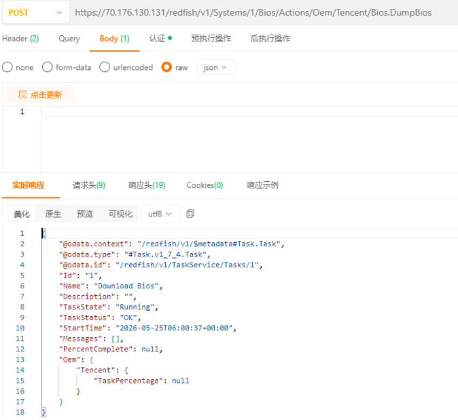The width and height of the screenshot is (458, 420).
Task: Open the 预执行操作 tab
Action: click(x=211, y=39)
